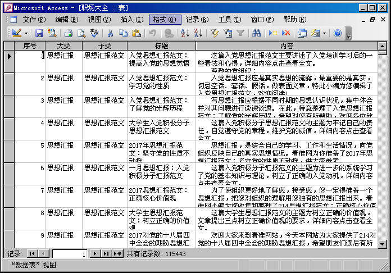The height and width of the screenshot is (273, 391).
Task: Open the View mode dropdown arrow
Action: [x=26, y=33]
